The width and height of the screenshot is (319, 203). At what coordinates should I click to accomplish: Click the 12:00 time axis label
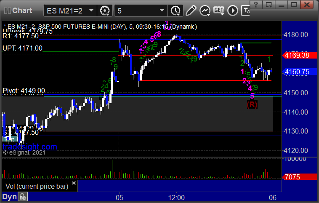pos(176,198)
